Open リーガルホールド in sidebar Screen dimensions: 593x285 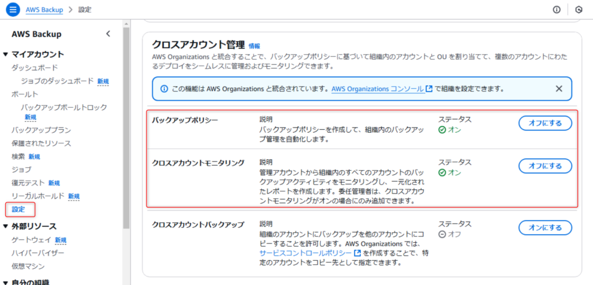click(x=38, y=196)
